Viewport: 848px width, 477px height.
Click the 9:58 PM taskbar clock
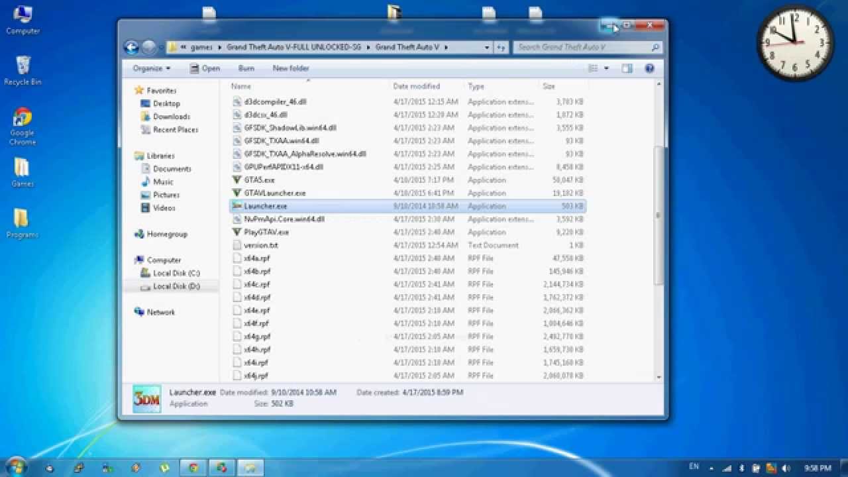818,468
